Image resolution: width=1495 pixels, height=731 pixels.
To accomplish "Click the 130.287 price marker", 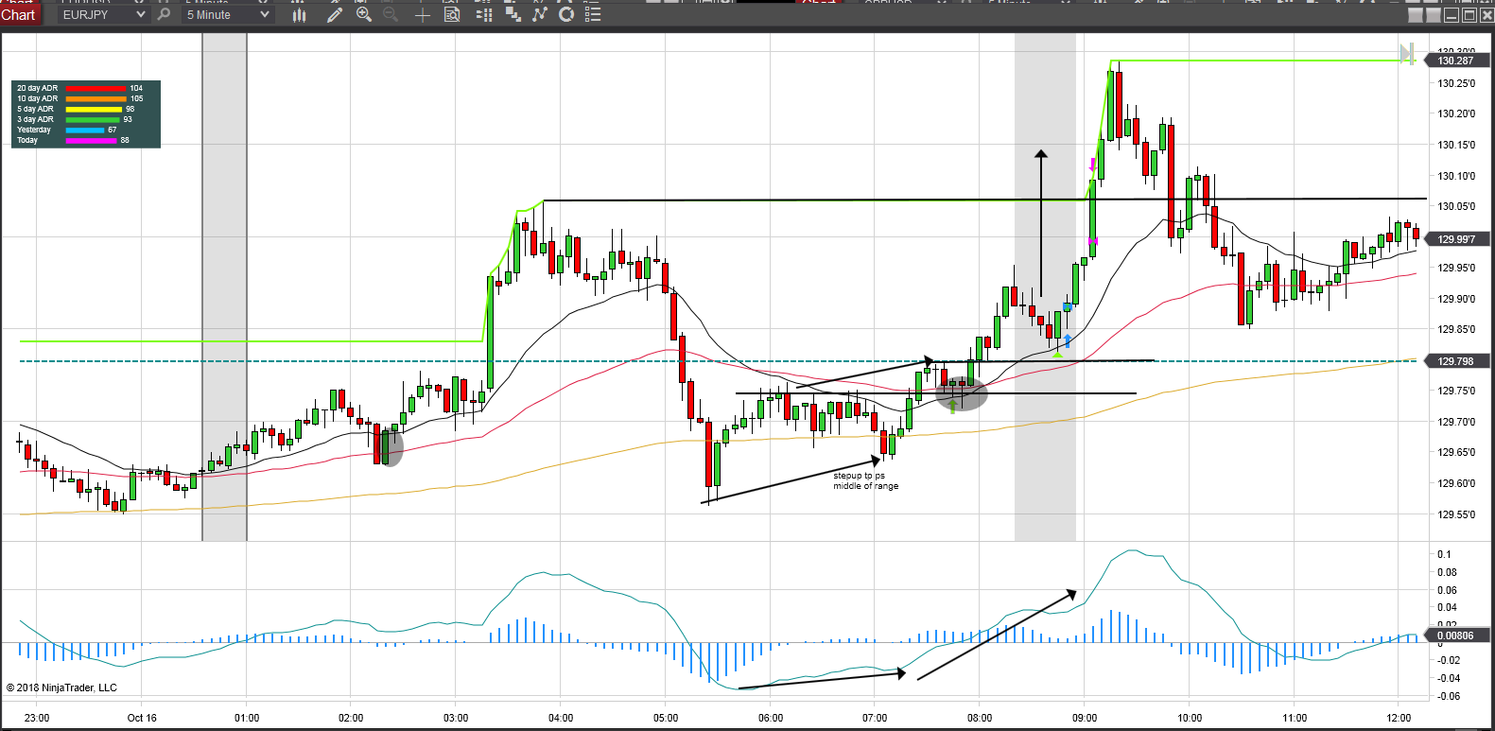I will point(1456,61).
